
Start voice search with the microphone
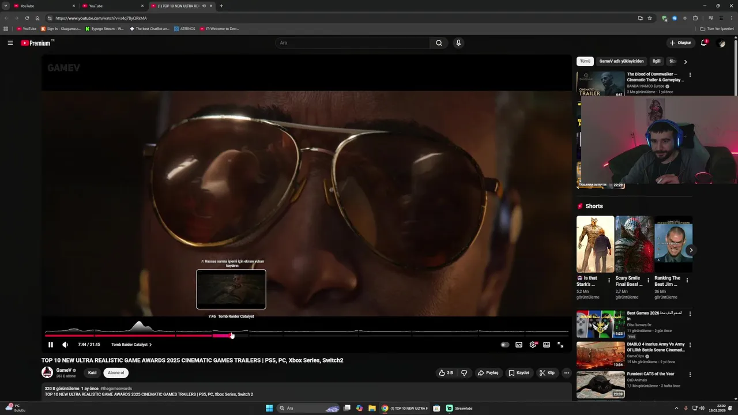458,43
